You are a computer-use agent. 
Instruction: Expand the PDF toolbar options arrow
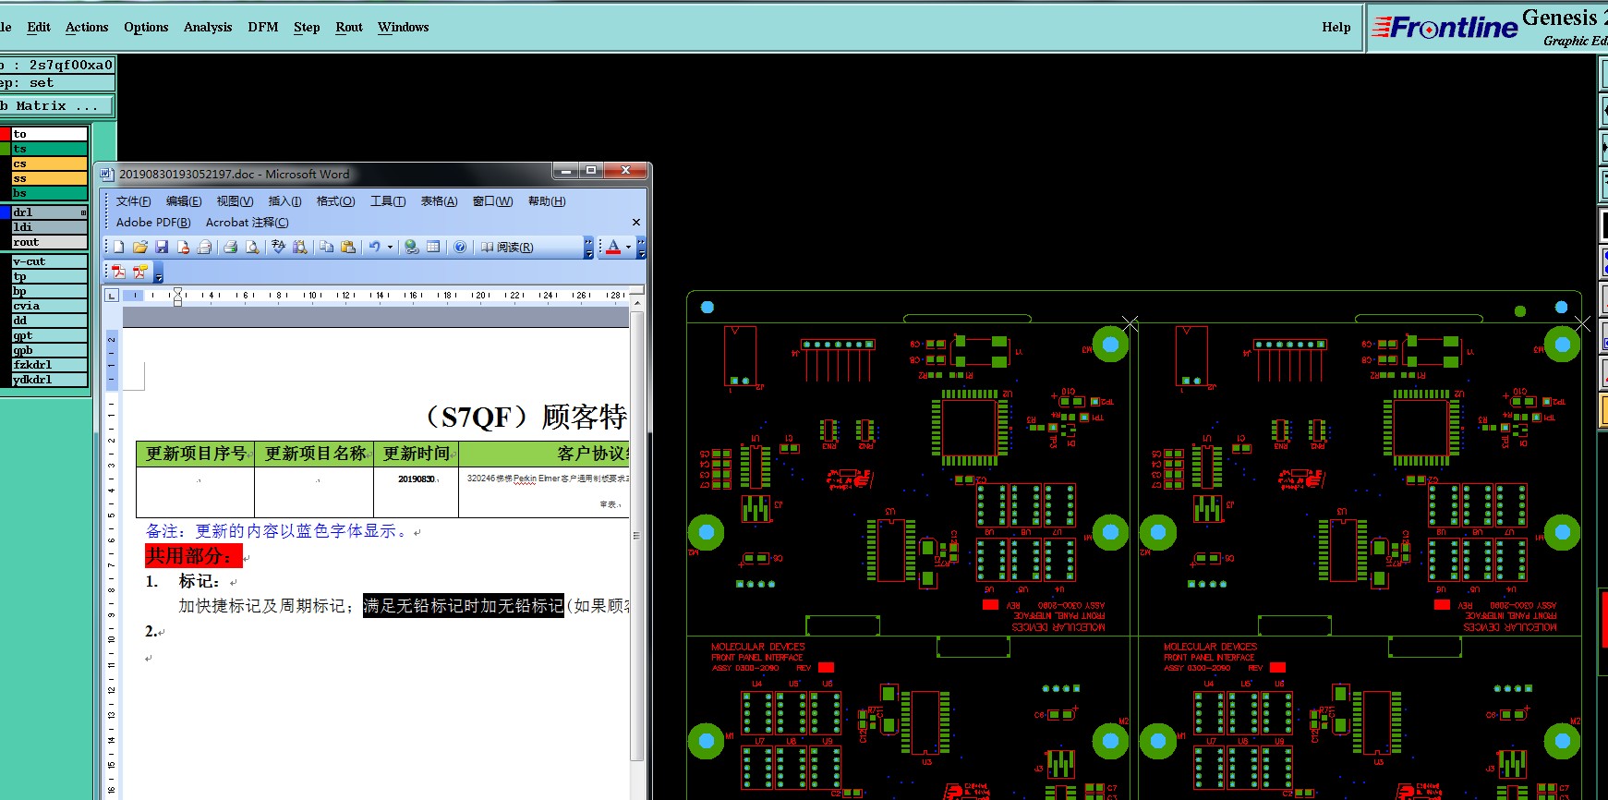(x=158, y=273)
